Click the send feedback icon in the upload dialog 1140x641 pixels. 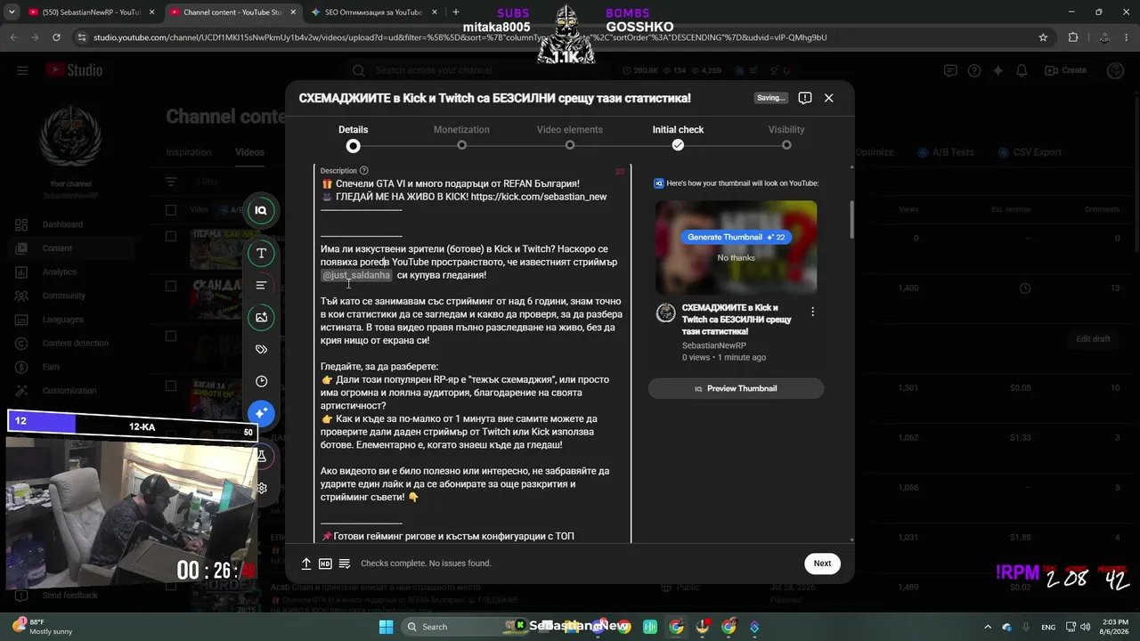[804, 98]
